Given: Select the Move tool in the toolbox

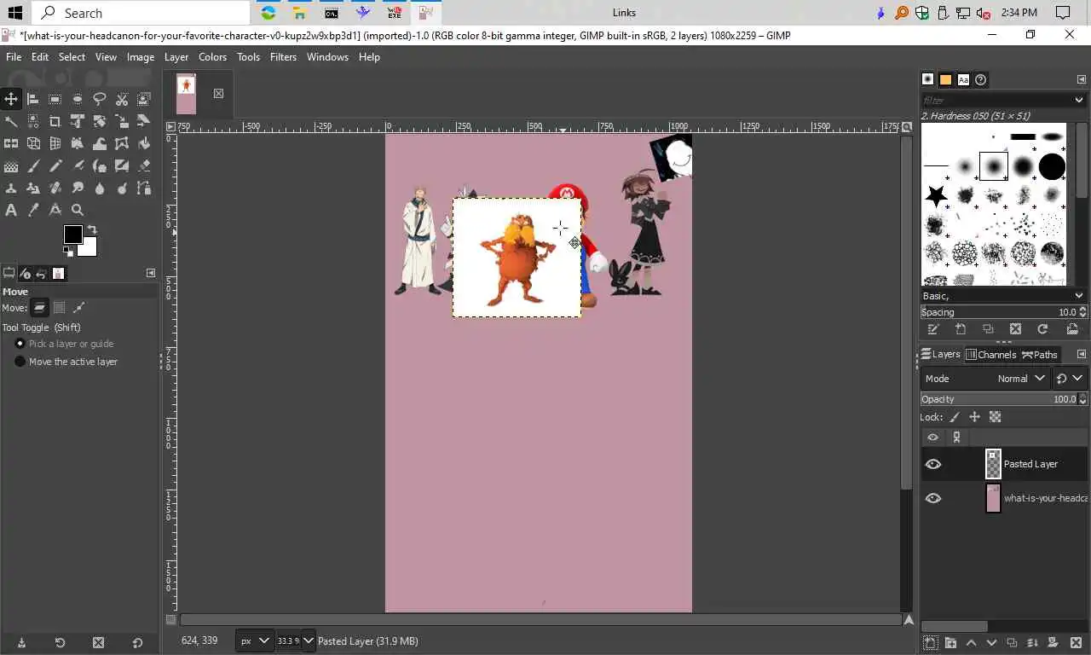Looking at the screenshot, I should (11, 99).
